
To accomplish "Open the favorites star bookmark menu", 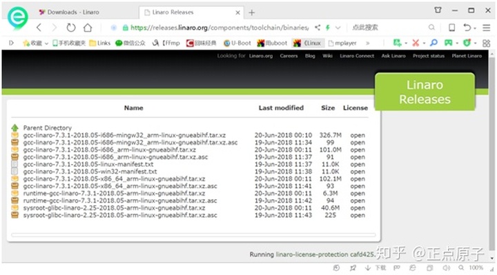I will (x=35, y=43).
